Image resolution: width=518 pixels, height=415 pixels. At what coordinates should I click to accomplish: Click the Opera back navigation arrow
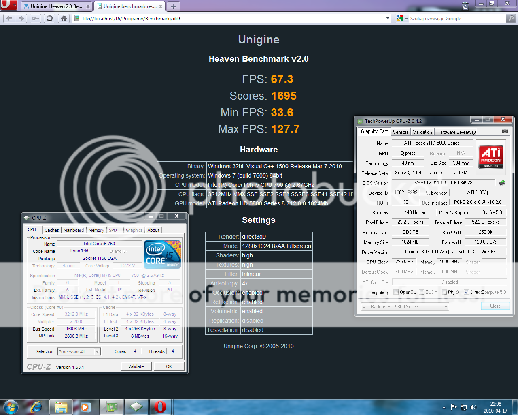click(x=9, y=18)
